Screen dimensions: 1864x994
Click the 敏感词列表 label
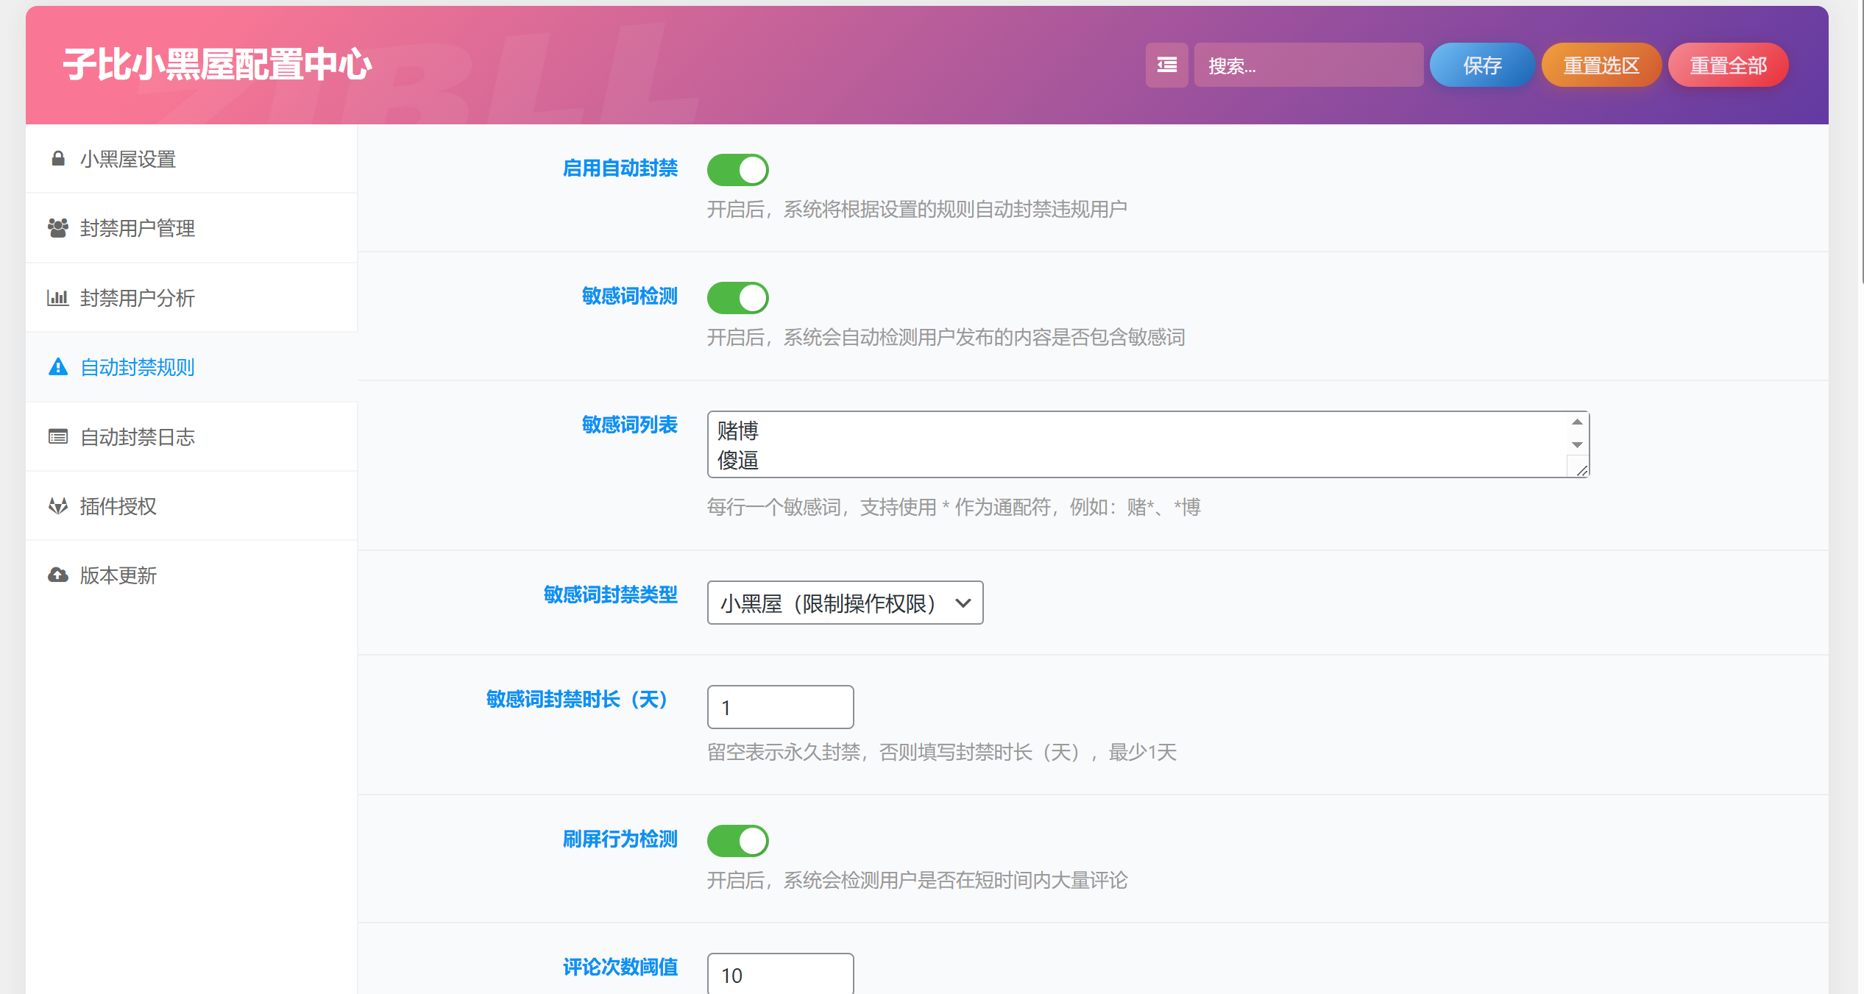tap(630, 425)
